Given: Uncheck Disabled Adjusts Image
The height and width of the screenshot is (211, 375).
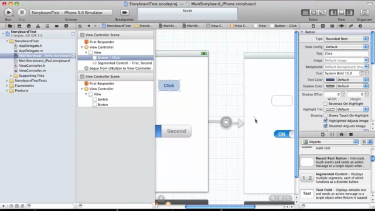Looking at the screenshot, I should [x=326, y=126].
